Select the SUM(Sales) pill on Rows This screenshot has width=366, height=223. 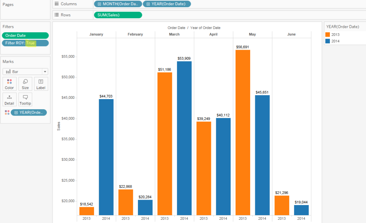tap(118, 15)
